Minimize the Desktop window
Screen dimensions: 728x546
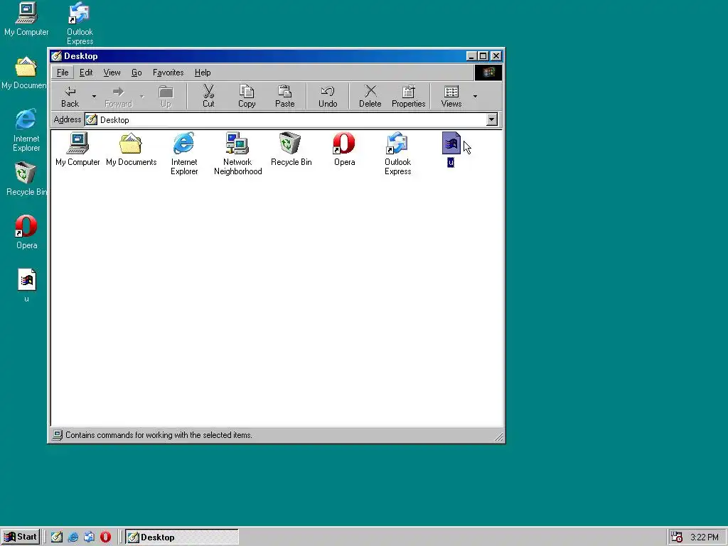coord(471,56)
